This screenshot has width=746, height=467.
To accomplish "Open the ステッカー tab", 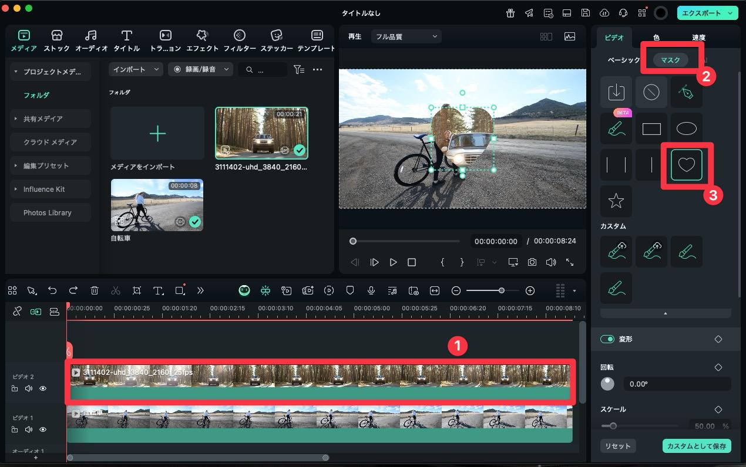I will 277,40.
